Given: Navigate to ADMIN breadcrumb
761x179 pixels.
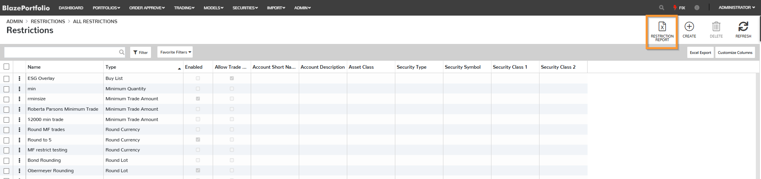Looking at the screenshot, I should [14, 21].
